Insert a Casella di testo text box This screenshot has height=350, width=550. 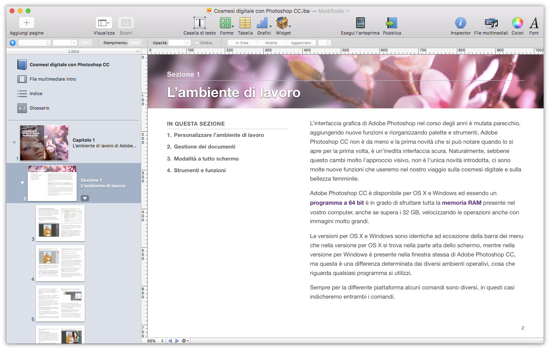pos(200,23)
